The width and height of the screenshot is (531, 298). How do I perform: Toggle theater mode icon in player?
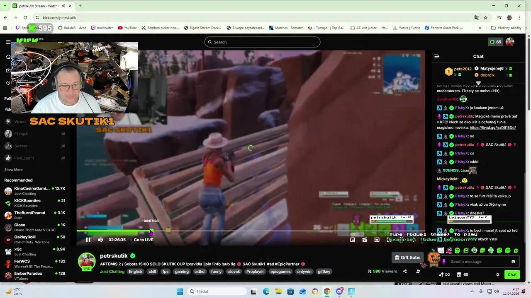(x=377, y=240)
